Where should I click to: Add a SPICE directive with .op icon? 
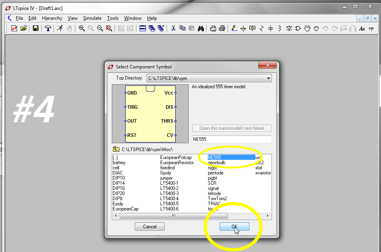pyautogui.click(x=371, y=28)
